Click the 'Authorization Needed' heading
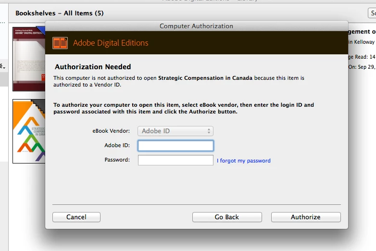The width and height of the screenshot is (376, 251). point(93,67)
